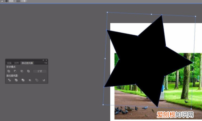Screen dimensions: 202x121
Task: Close the Pathfinder floating panel
Action: (46, 60)
